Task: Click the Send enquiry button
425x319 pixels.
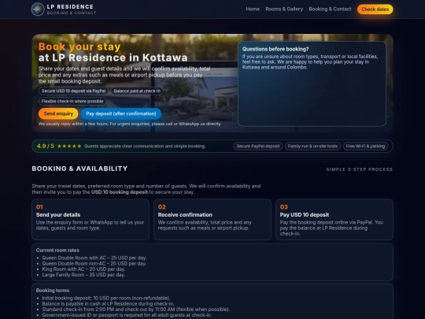Action: point(58,113)
